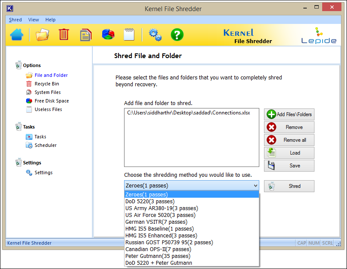The height and width of the screenshot is (269, 347).
Task: Open the Free Disk Space pie chart toolbar icon
Action: click(108, 35)
